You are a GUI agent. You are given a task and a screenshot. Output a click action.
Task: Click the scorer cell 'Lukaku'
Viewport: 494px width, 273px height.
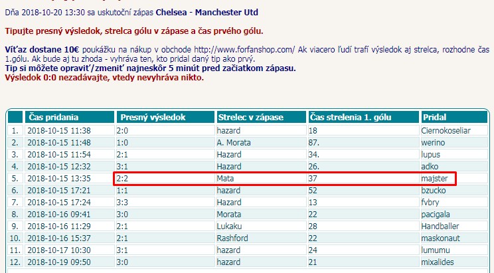(x=230, y=226)
